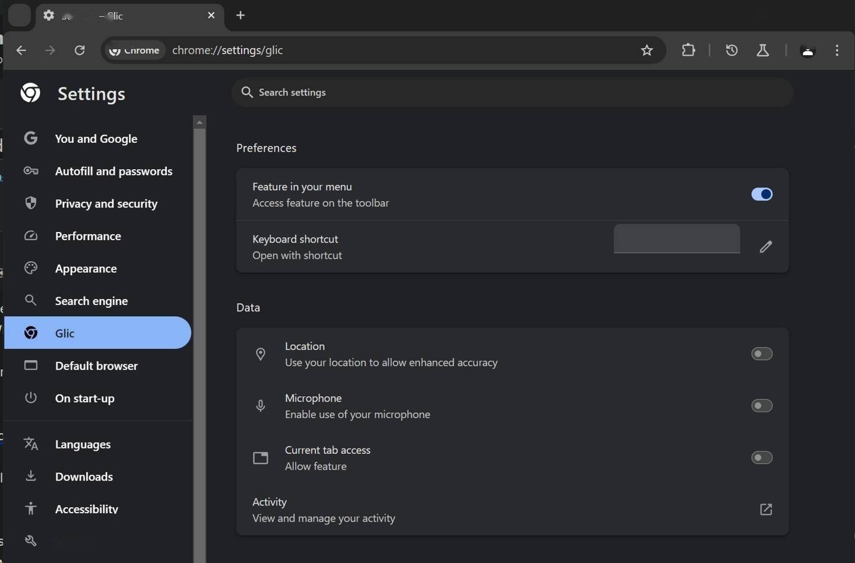Image resolution: width=855 pixels, height=563 pixels.
Task: Click the speedometer Performance icon
Action: (31, 236)
